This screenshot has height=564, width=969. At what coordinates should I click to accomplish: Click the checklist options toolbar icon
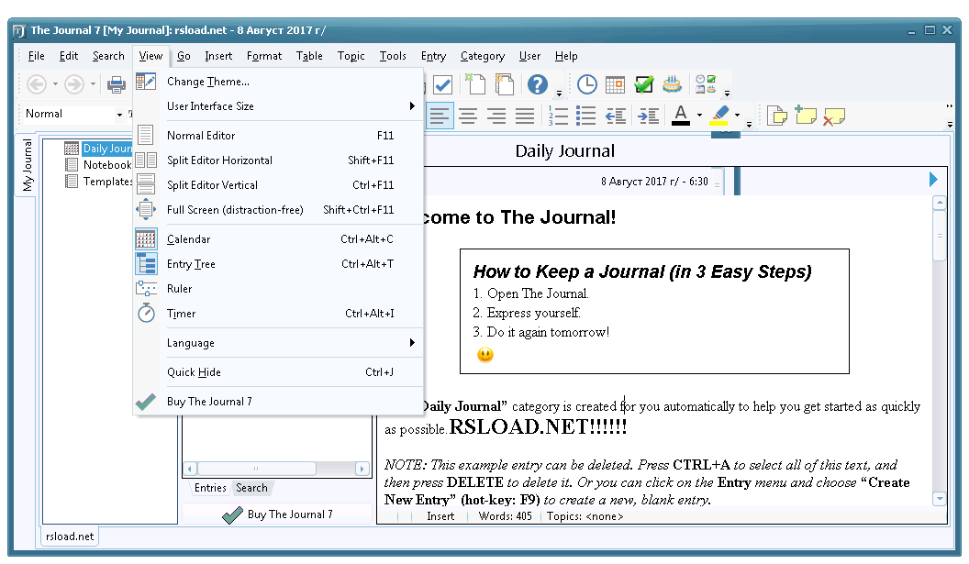(x=705, y=84)
